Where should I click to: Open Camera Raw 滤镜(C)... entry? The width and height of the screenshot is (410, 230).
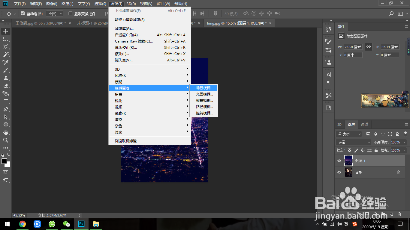pyautogui.click(x=150, y=41)
